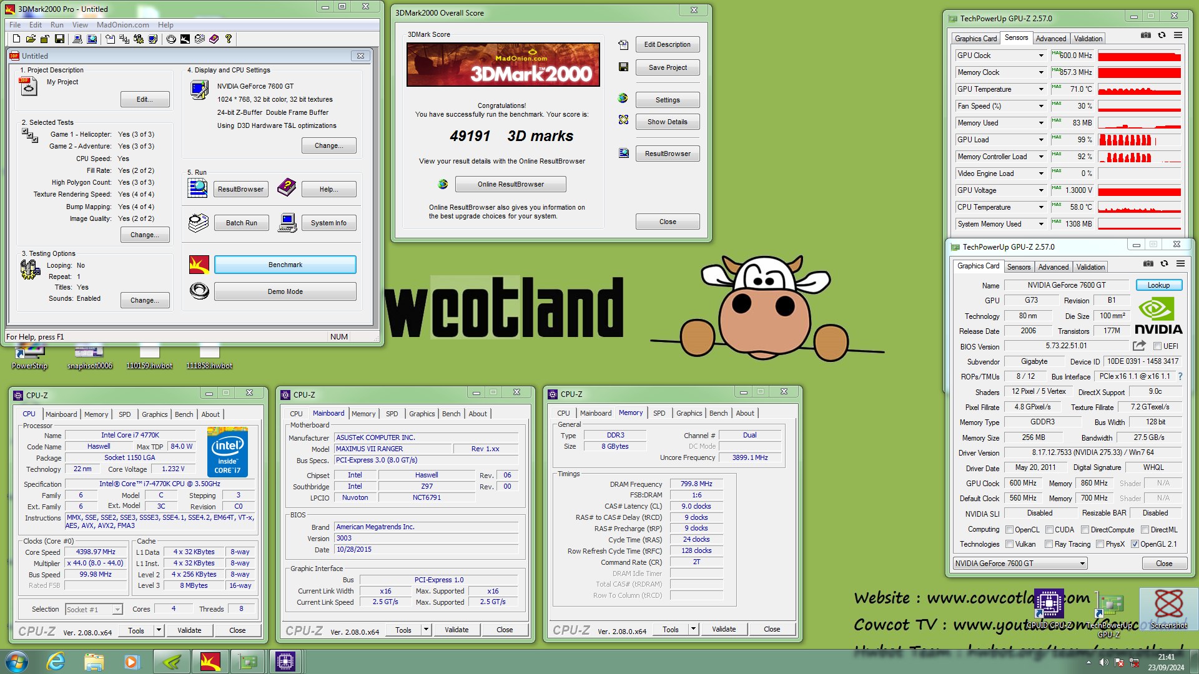Switch to the Bench tab in the leftmost CPU-Z window
1199x674 pixels.
pos(184,414)
